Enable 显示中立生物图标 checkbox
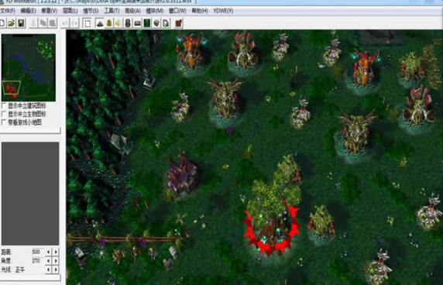 (x=4, y=114)
